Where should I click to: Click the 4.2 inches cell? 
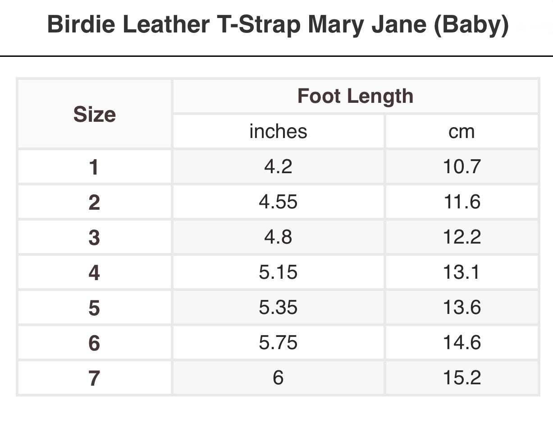point(278,166)
